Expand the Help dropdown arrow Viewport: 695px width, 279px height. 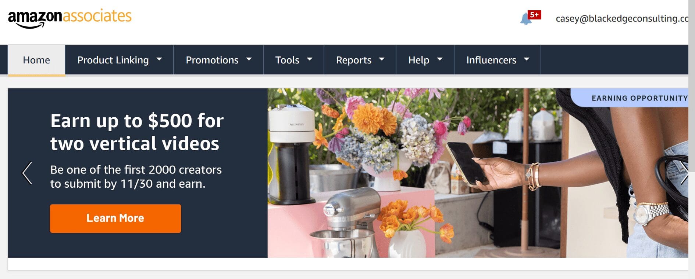(x=440, y=59)
